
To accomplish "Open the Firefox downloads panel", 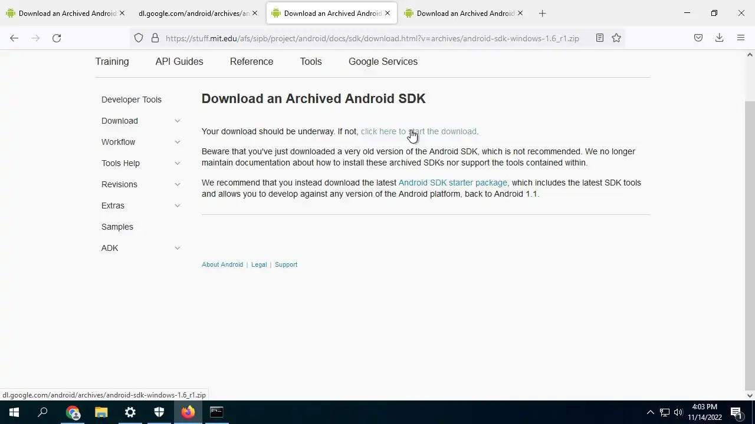I will pyautogui.click(x=720, y=38).
